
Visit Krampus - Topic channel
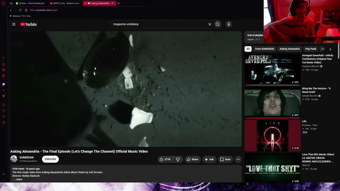pyautogui.click(x=310, y=125)
